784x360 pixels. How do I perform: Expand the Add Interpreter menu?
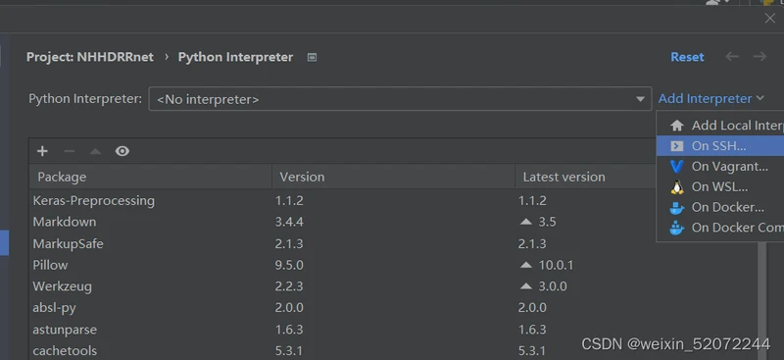point(710,99)
